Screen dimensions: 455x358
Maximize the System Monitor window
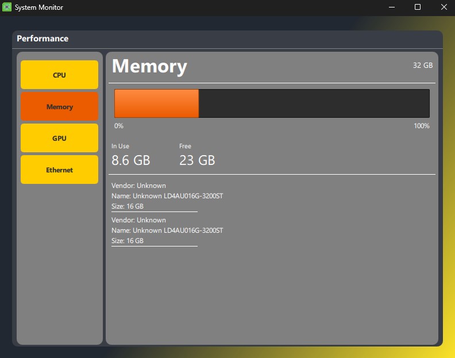tap(417, 7)
